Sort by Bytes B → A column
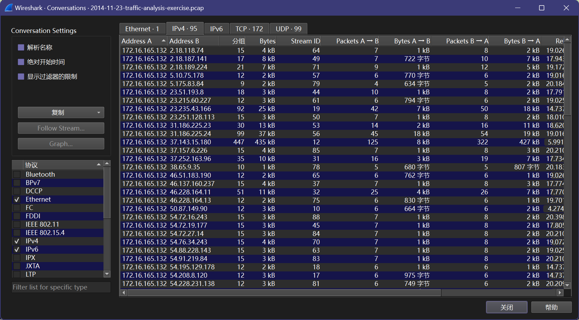579x320 pixels. [515, 41]
